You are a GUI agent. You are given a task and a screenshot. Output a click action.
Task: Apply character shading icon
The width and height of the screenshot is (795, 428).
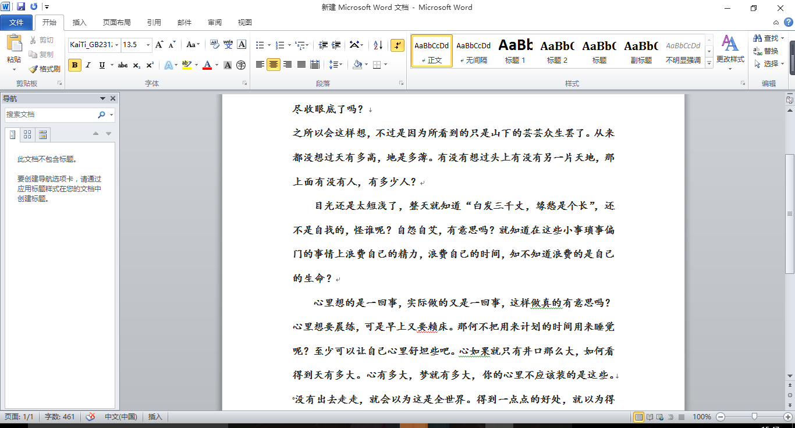228,65
